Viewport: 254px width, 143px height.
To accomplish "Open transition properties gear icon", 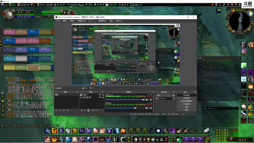I will point(173,95).
